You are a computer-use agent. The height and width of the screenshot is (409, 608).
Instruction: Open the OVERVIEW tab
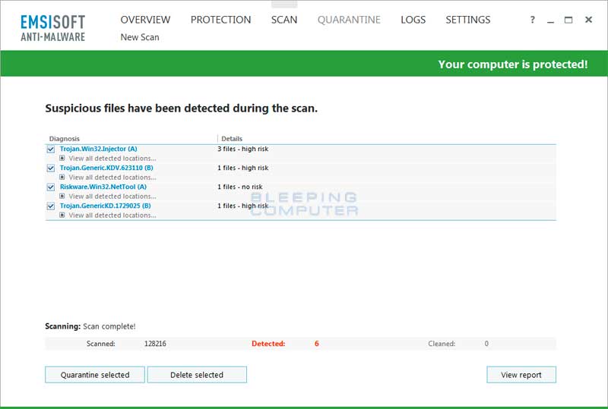tap(145, 20)
